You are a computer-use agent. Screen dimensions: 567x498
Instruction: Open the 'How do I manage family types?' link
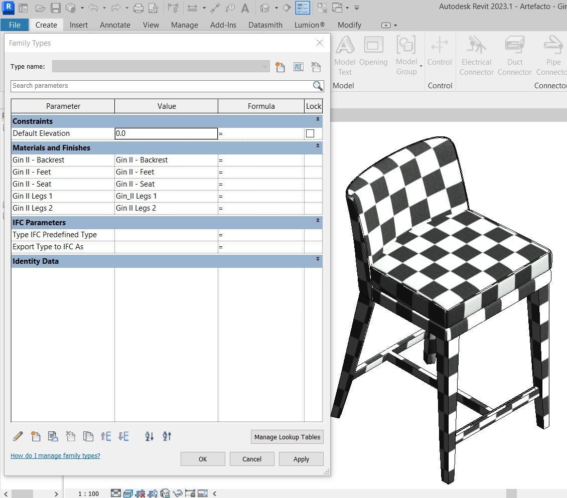tap(55, 456)
